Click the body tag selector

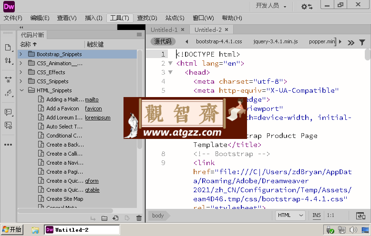tap(158, 216)
